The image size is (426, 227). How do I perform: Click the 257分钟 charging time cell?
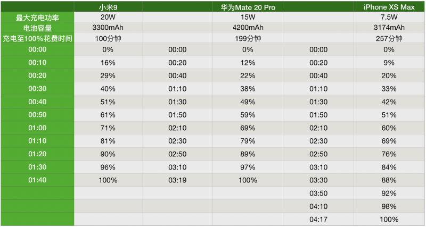389,38
